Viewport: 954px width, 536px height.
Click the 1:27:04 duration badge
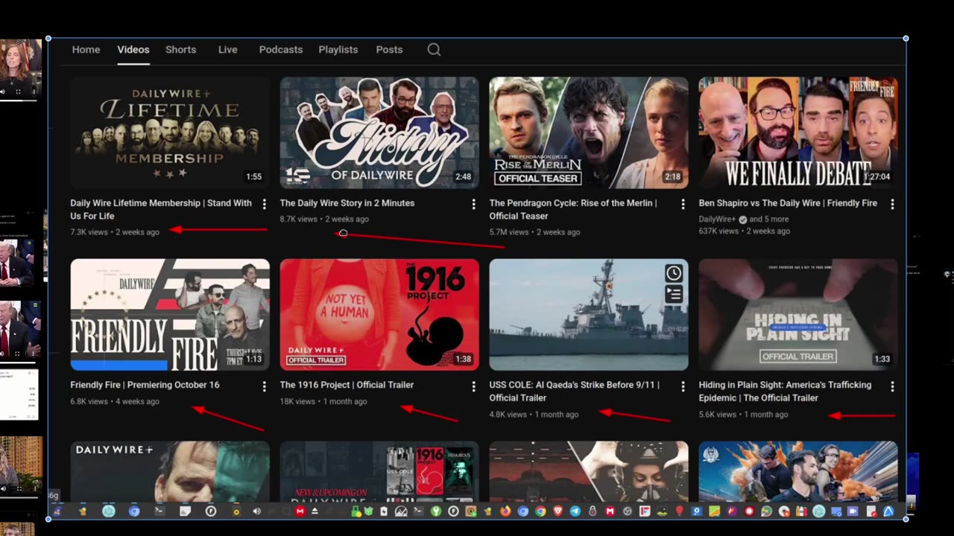(879, 177)
